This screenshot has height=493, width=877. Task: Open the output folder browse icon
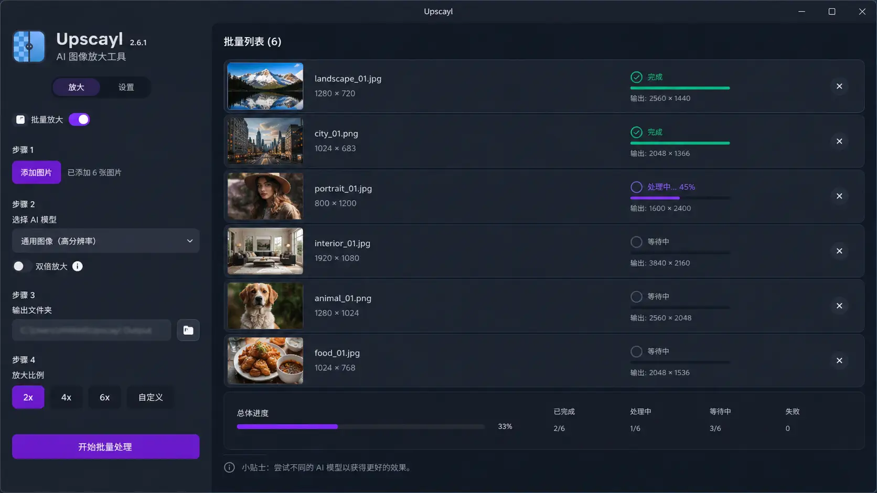click(x=188, y=330)
